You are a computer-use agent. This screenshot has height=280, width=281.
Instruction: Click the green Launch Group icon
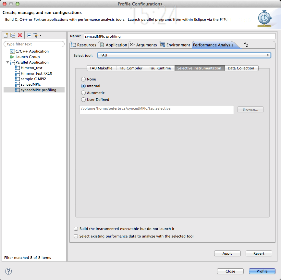coord(12,57)
